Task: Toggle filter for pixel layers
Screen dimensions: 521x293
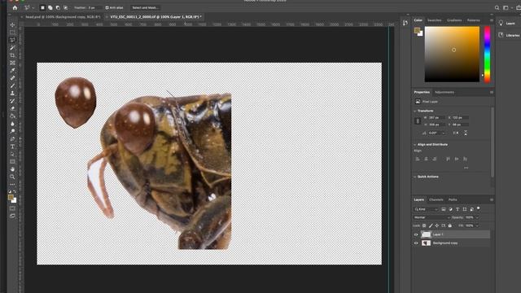Action: [443, 209]
